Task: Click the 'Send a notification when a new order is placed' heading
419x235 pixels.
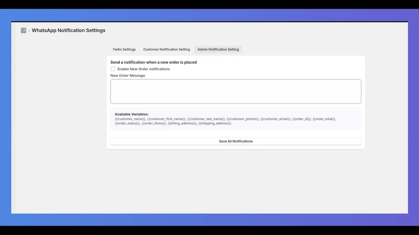Action: (153, 62)
